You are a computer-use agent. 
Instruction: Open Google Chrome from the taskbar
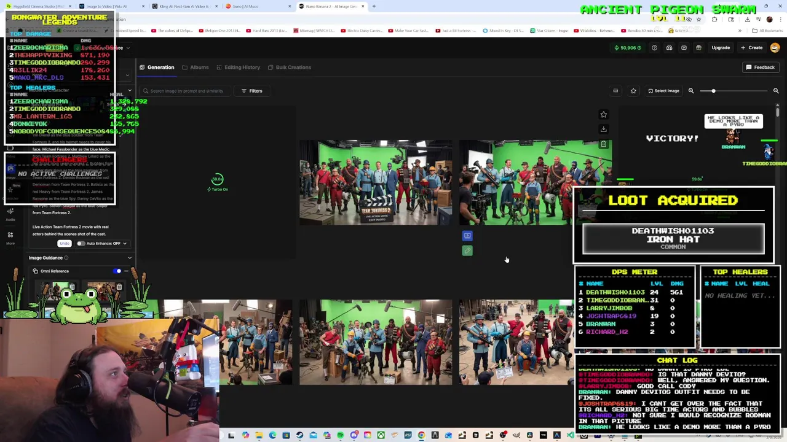[x=421, y=435]
